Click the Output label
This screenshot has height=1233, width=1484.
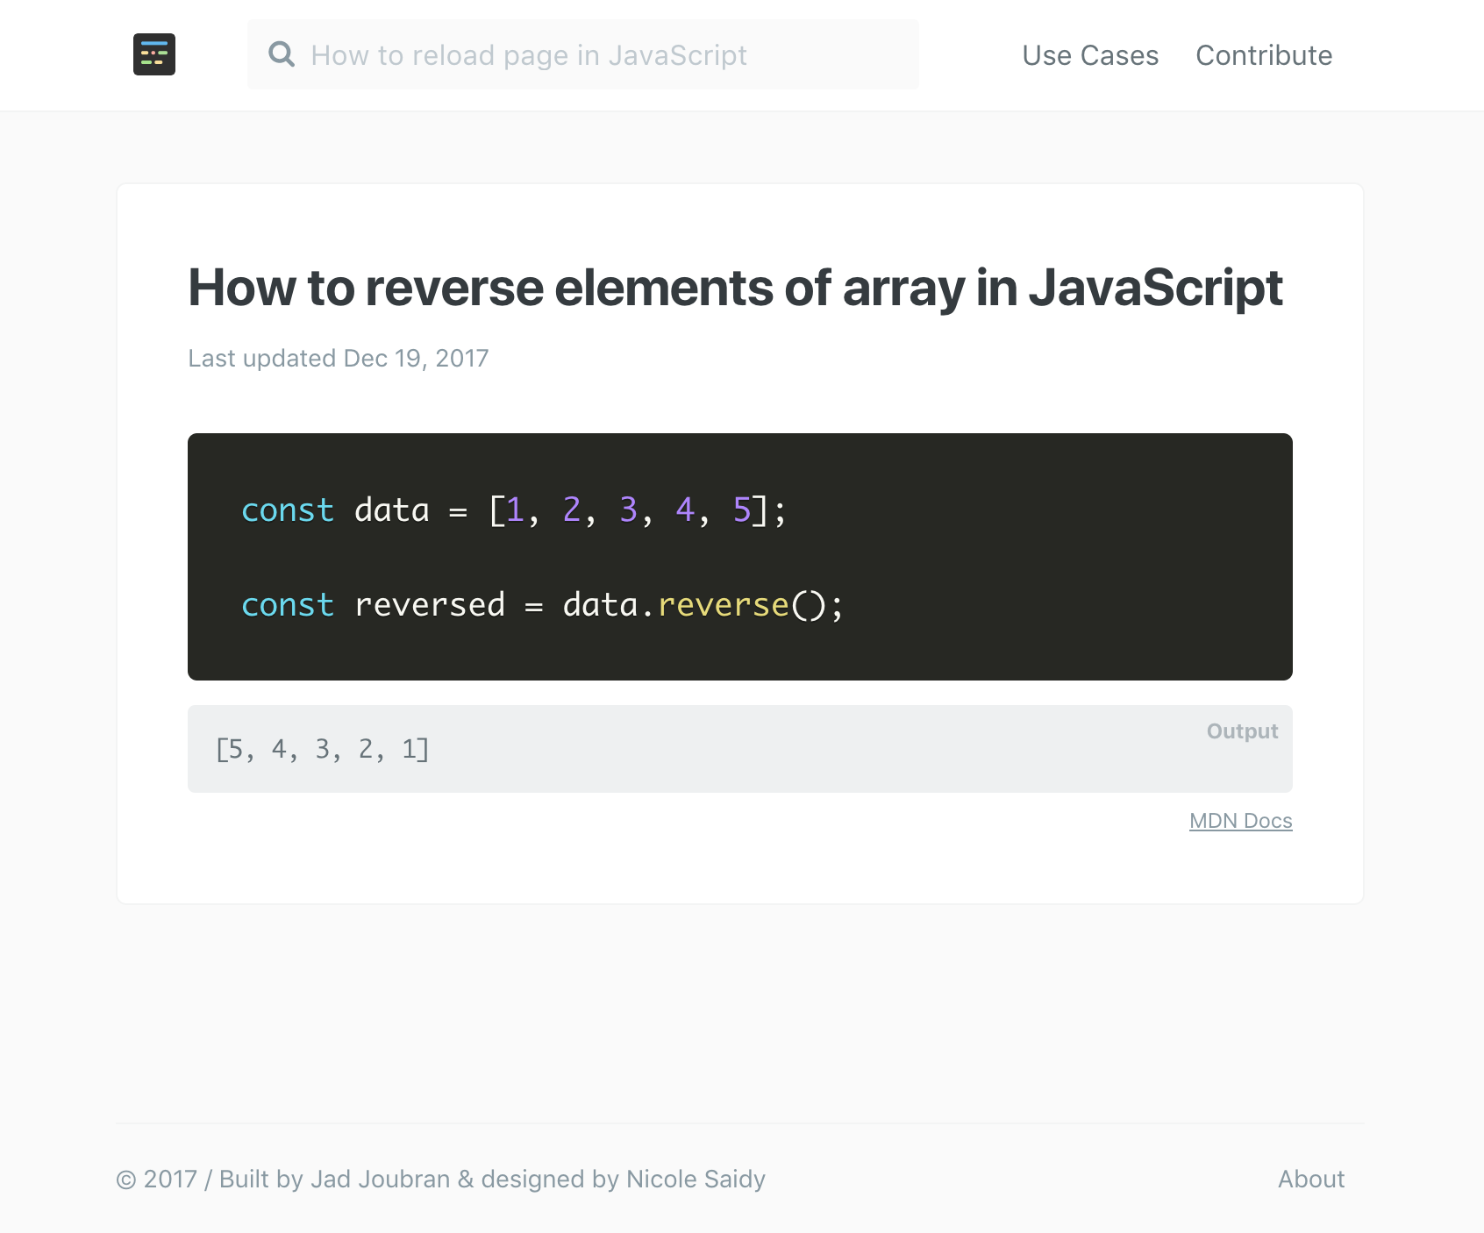point(1242,731)
